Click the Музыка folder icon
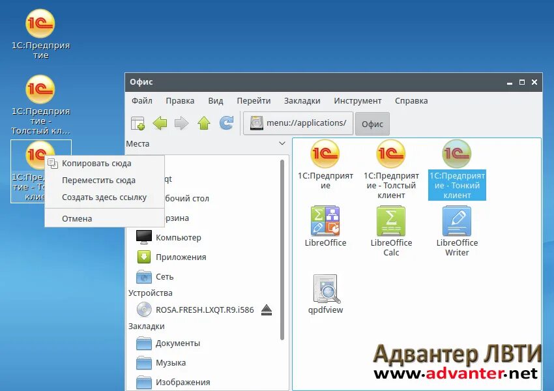Screen dimensions: 554x391 point(144,362)
